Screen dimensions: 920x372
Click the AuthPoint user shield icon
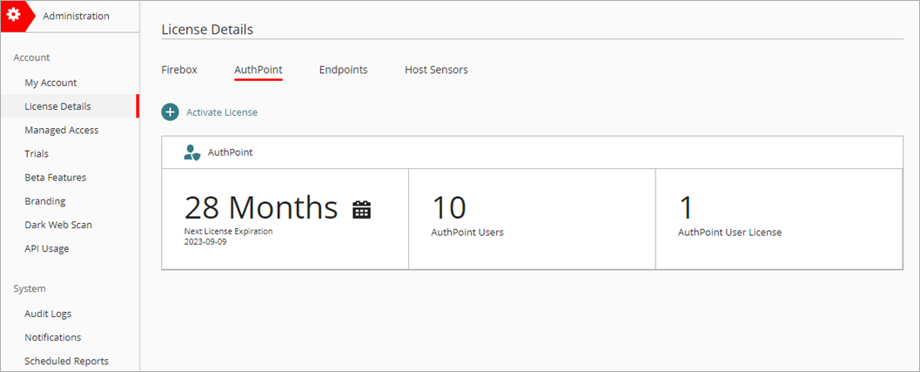point(192,152)
